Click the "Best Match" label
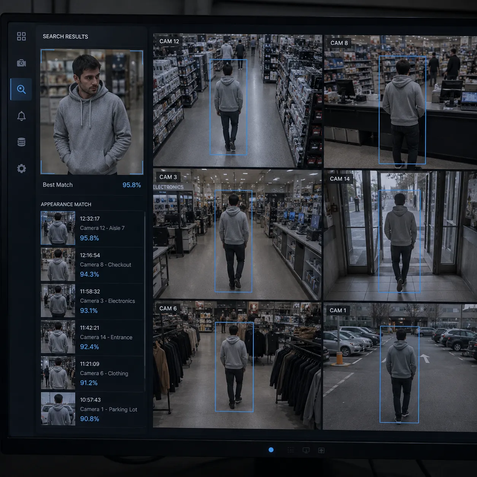Screen dimensions: 477x477 (57, 185)
